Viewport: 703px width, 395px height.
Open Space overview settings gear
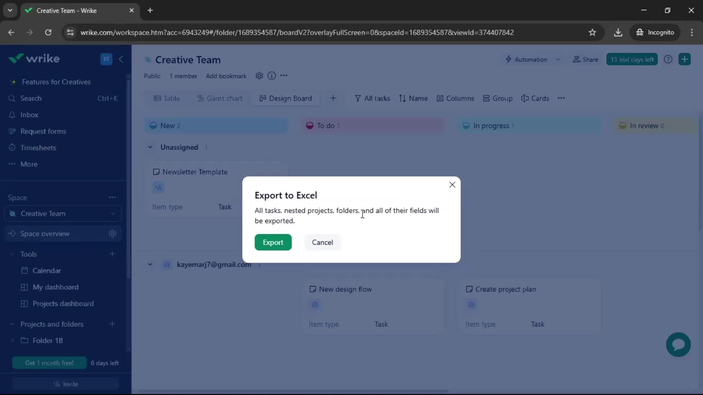[112, 234]
